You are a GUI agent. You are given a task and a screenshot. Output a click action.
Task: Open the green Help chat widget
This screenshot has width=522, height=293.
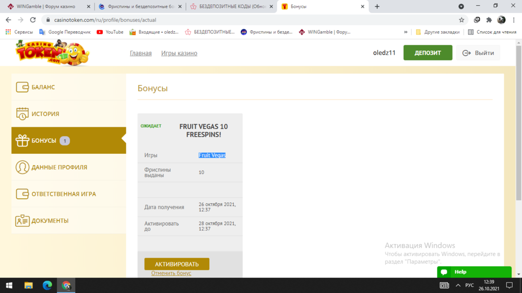(x=474, y=272)
